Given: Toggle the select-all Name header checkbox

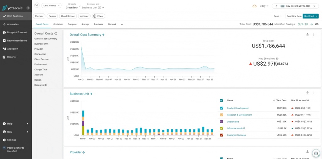Looking at the screenshot, I should (x=221, y=100).
